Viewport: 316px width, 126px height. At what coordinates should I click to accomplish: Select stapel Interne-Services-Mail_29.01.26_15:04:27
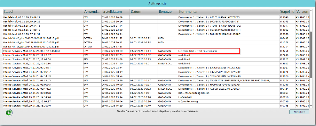click(27, 101)
